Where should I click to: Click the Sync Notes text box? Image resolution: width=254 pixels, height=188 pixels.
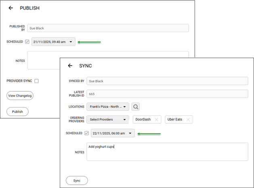click(x=167, y=152)
